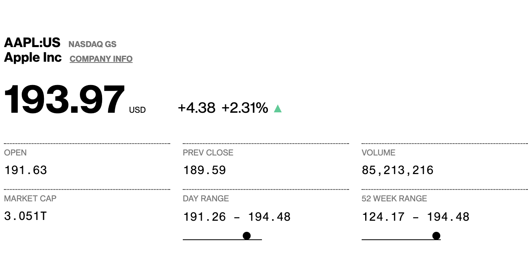Open the COMPANY INFO link
531x269 pixels.
pyautogui.click(x=101, y=59)
